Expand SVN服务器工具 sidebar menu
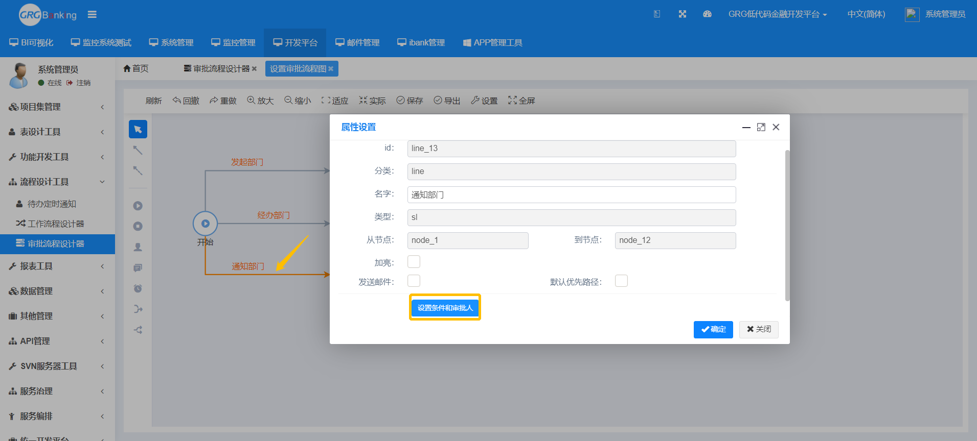 coord(57,366)
